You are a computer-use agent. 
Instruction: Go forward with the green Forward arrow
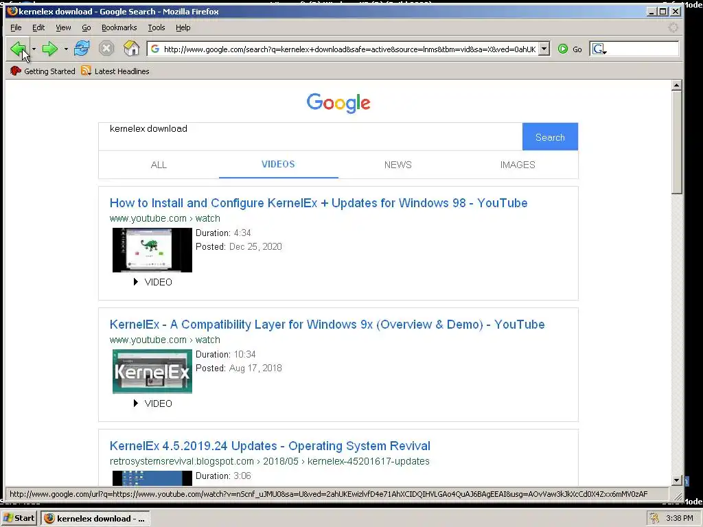click(49, 49)
